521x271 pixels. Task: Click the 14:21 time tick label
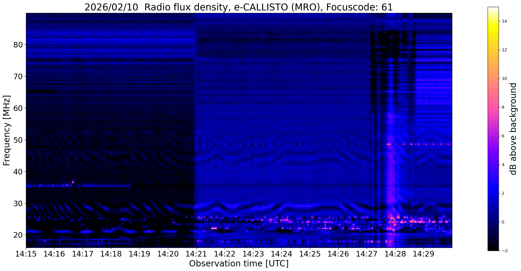(x=196, y=254)
